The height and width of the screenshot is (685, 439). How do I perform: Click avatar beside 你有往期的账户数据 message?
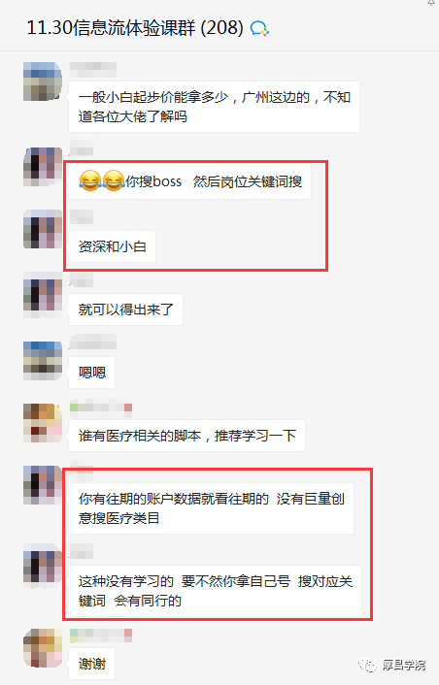43,485
